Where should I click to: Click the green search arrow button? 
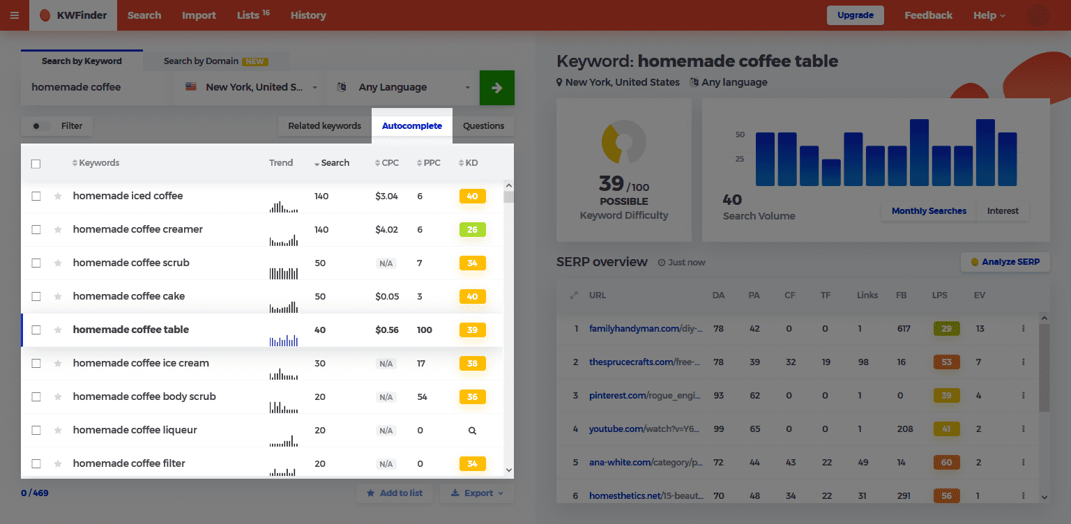(x=497, y=88)
